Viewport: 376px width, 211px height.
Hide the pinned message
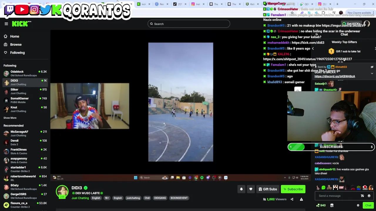372,67
